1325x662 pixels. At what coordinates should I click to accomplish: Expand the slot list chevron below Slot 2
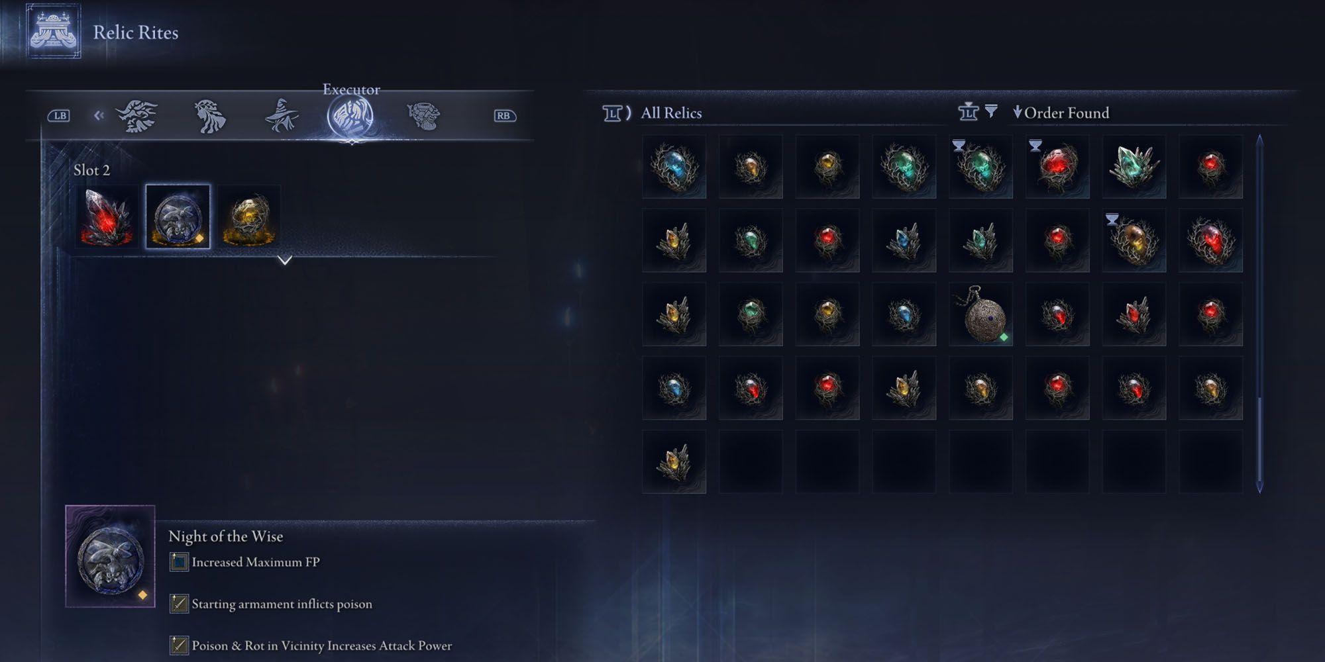[285, 260]
